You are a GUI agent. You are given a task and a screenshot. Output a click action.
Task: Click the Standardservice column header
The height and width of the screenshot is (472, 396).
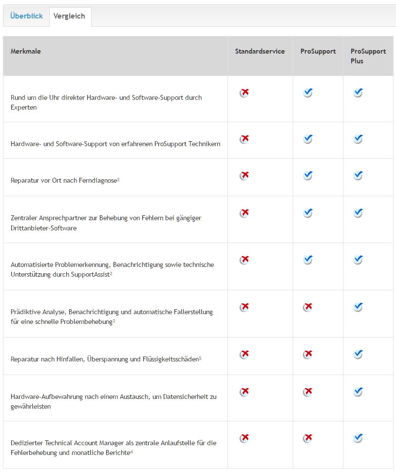pyautogui.click(x=260, y=51)
